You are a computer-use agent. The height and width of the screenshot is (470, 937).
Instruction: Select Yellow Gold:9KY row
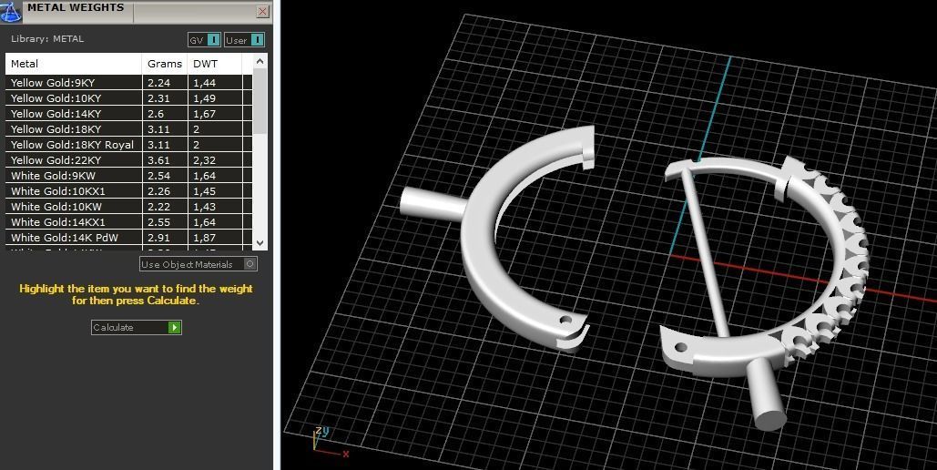click(128, 83)
